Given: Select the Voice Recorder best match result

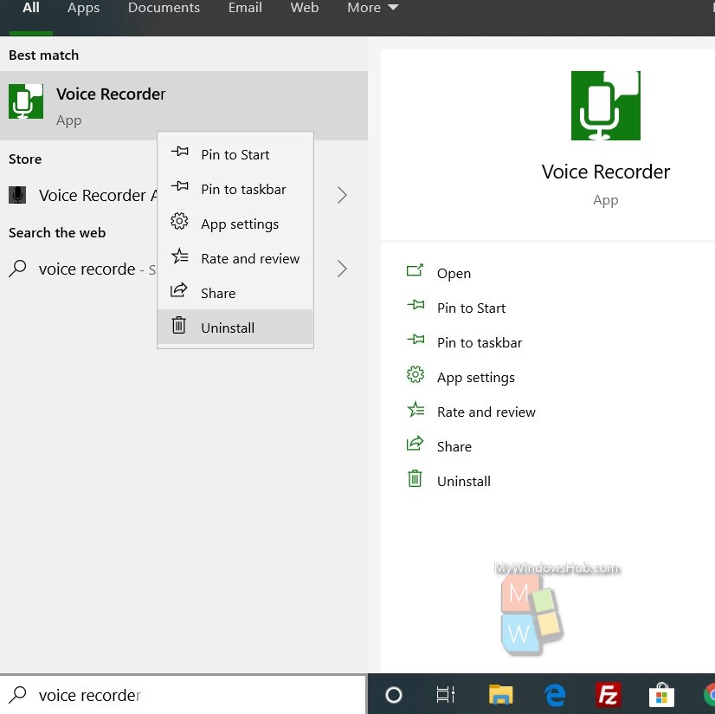Looking at the screenshot, I should [x=184, y=106].
